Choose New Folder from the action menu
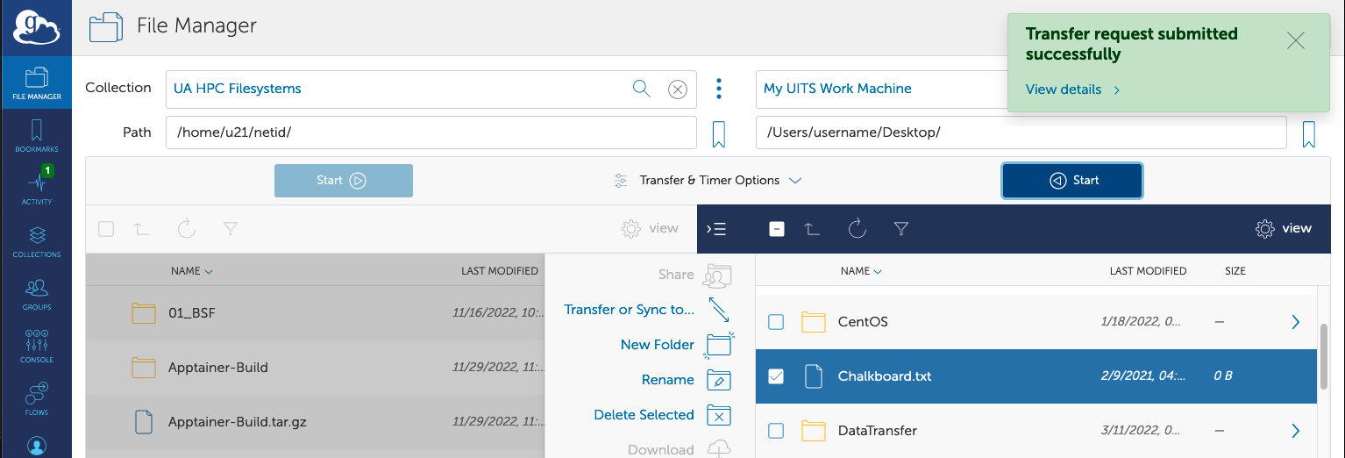The width and height of the screenshot is (1345, 458). click(658, 345)
